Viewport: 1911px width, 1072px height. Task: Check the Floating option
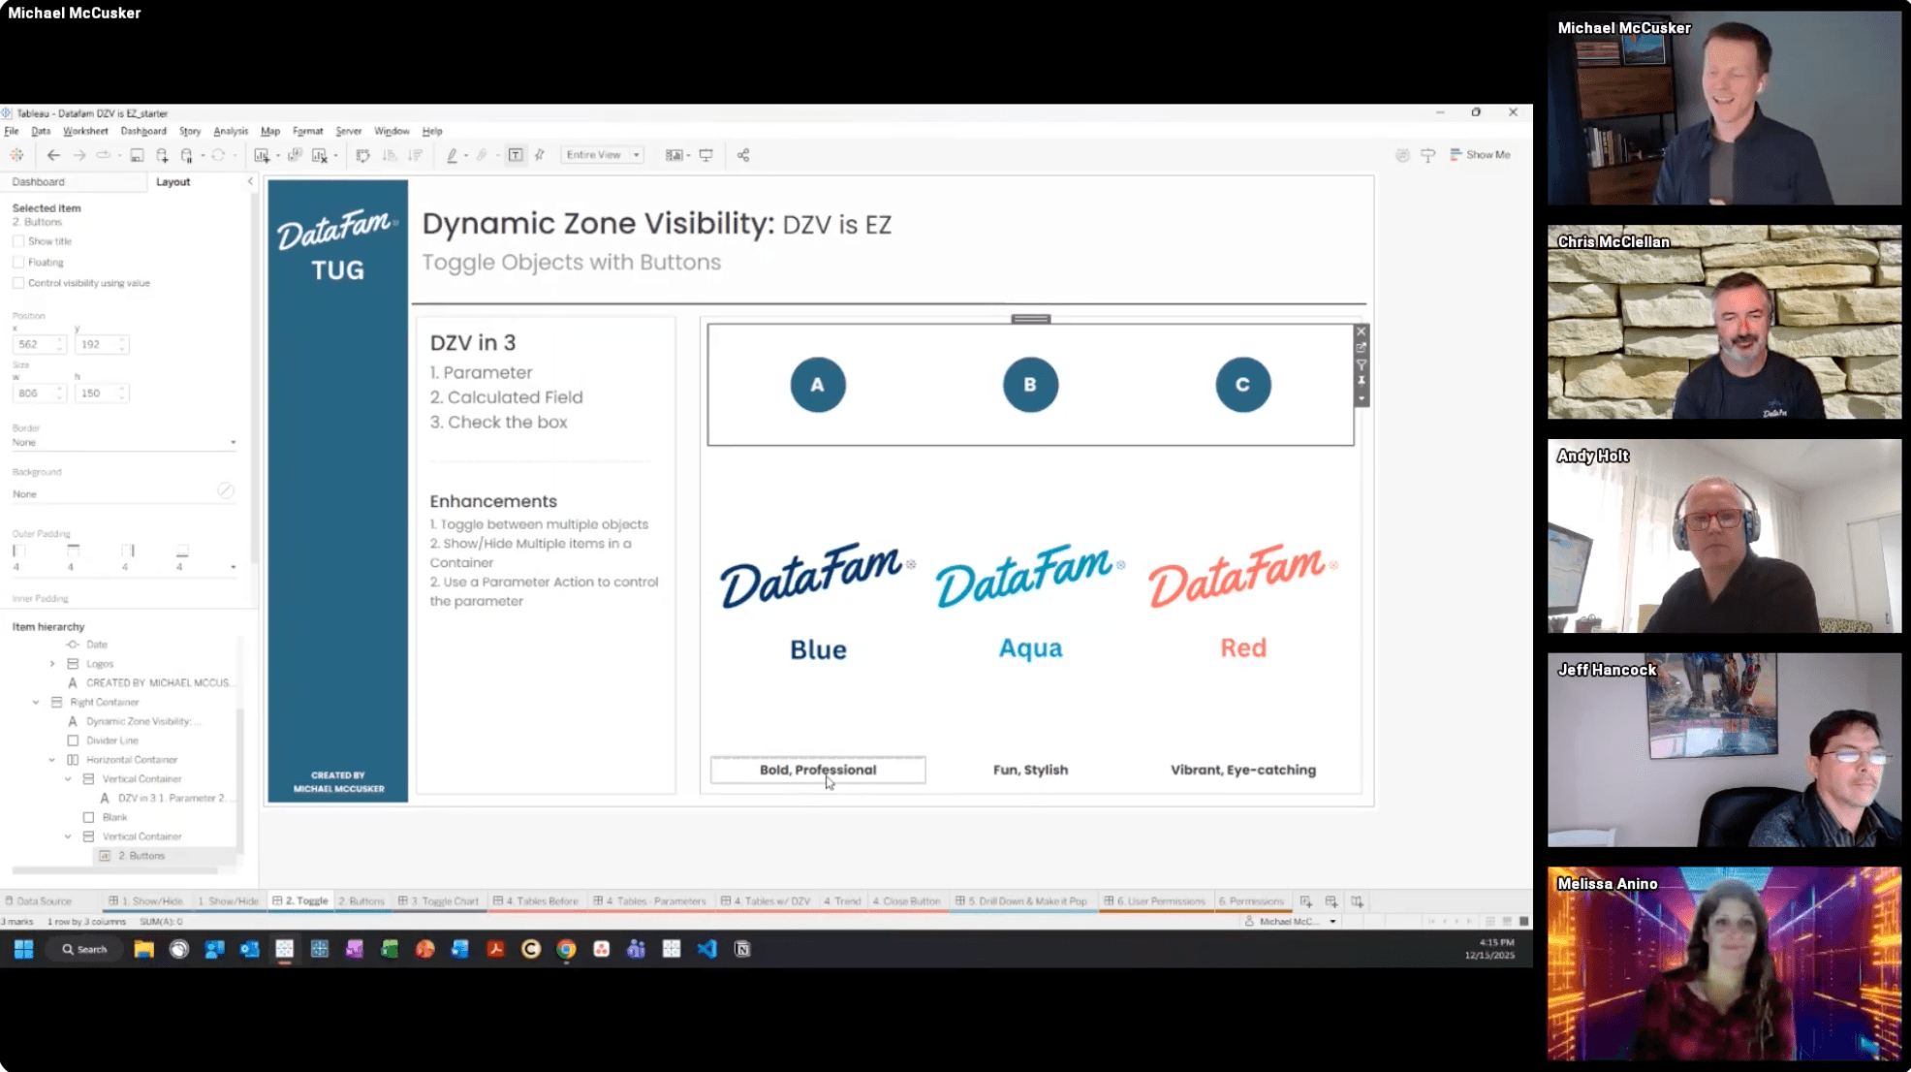[18, 263]
